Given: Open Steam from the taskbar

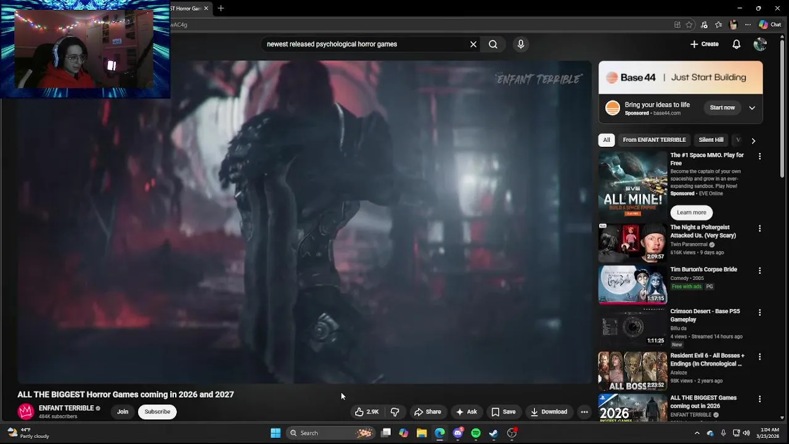Looking at the screenshot, I should click(494, 433).
